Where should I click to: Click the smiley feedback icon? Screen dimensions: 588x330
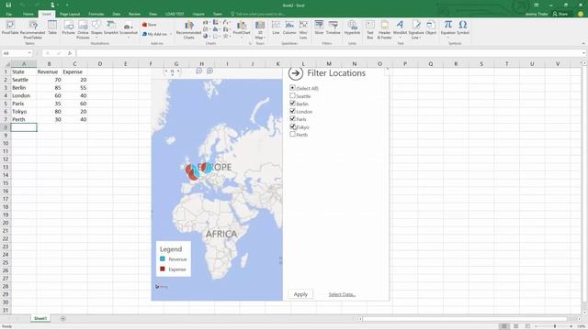(x=580, y=14)
